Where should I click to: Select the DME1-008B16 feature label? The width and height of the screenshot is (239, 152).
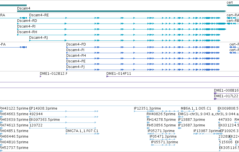[226, 90]
